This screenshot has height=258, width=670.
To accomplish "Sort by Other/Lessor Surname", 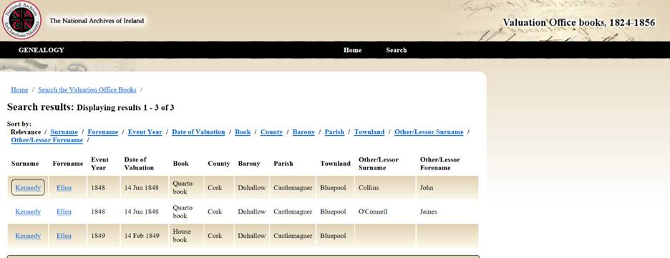I will [x=429, y=132].
